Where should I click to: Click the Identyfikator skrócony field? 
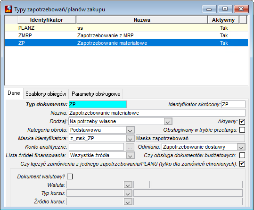[x=233, y=104]
